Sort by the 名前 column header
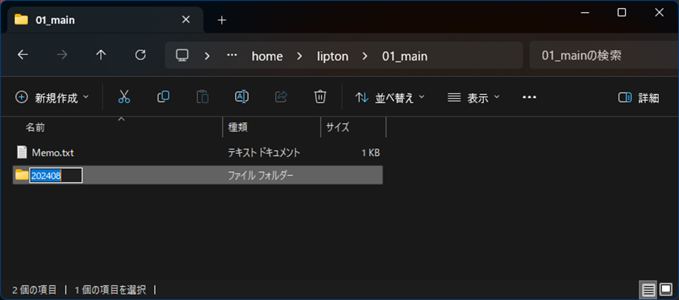 (x=35, y=127)
